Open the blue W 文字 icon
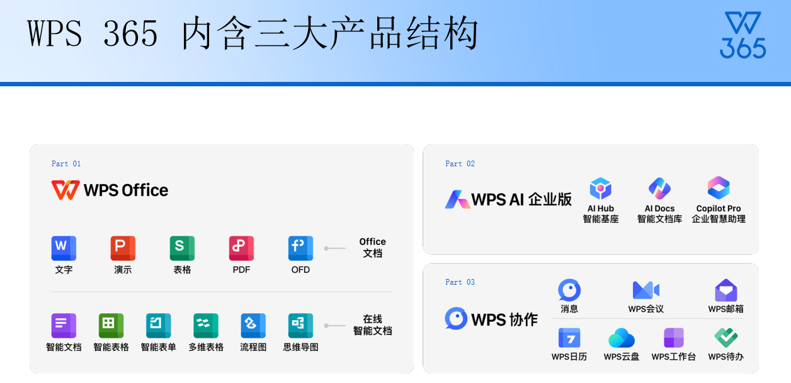Viewport: 791px width, 383px height. 64,248
